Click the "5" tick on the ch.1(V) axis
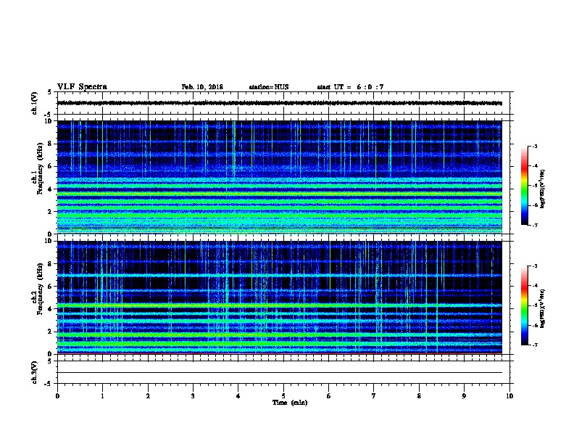This screenshot has width=574, height=444. coord(50,92)
